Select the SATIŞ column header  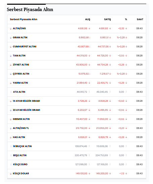(x=108, y=19)
